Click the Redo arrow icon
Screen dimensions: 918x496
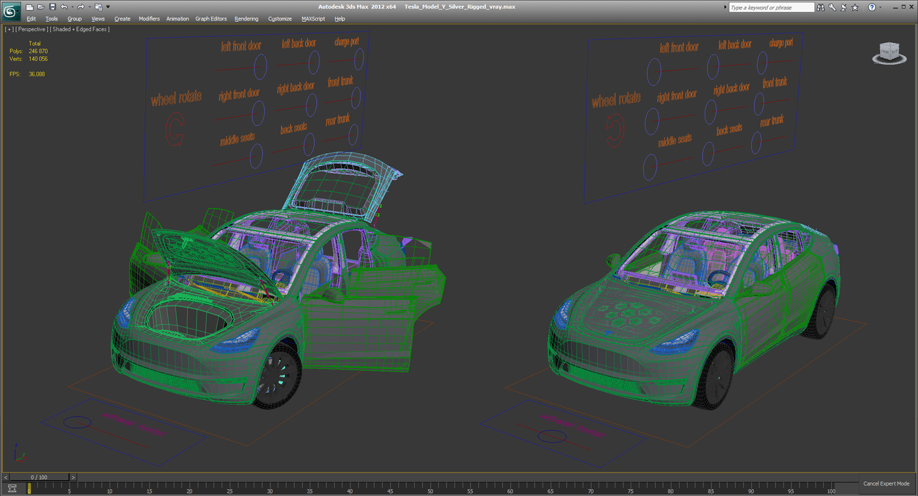[80, 7]
